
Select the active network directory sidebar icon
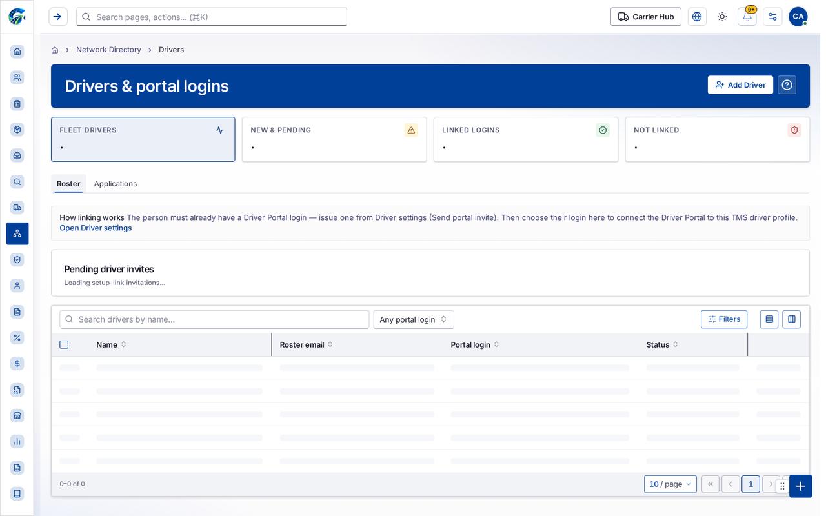pyautogui.click(x=17, y=233)
